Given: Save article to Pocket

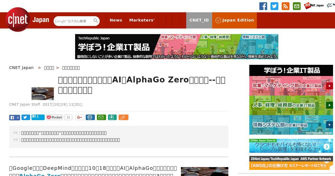Looking at the screenshot, I should [x=54, y=118].
